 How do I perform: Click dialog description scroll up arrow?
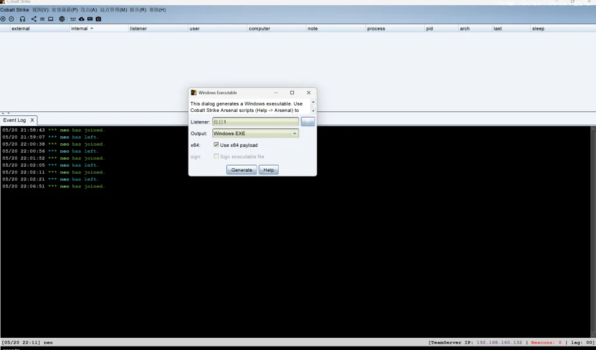pyautogui.click(x=313, y=102)
